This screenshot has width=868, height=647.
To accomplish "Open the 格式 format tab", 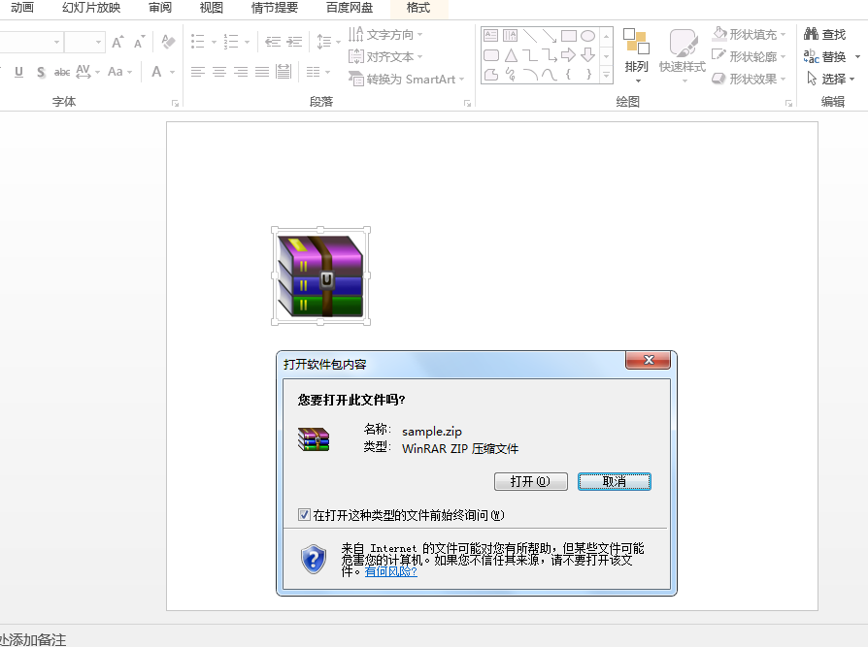I will pos(417,8).
